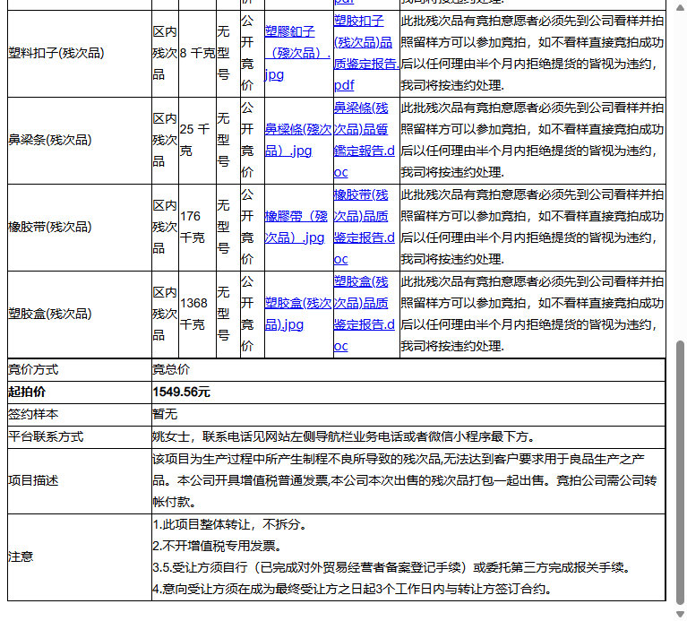Click the 176 千克 quantity cell
Image resolution: width=687 pixels, height=621 pixels.
coord(197,227)
